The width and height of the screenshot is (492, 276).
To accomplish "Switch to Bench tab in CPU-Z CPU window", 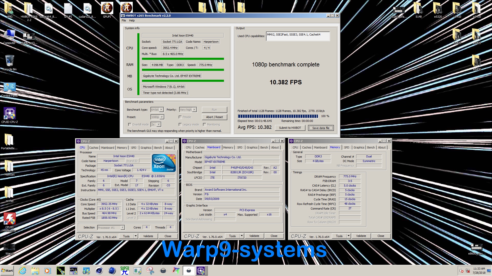I will tap(158, 148).
